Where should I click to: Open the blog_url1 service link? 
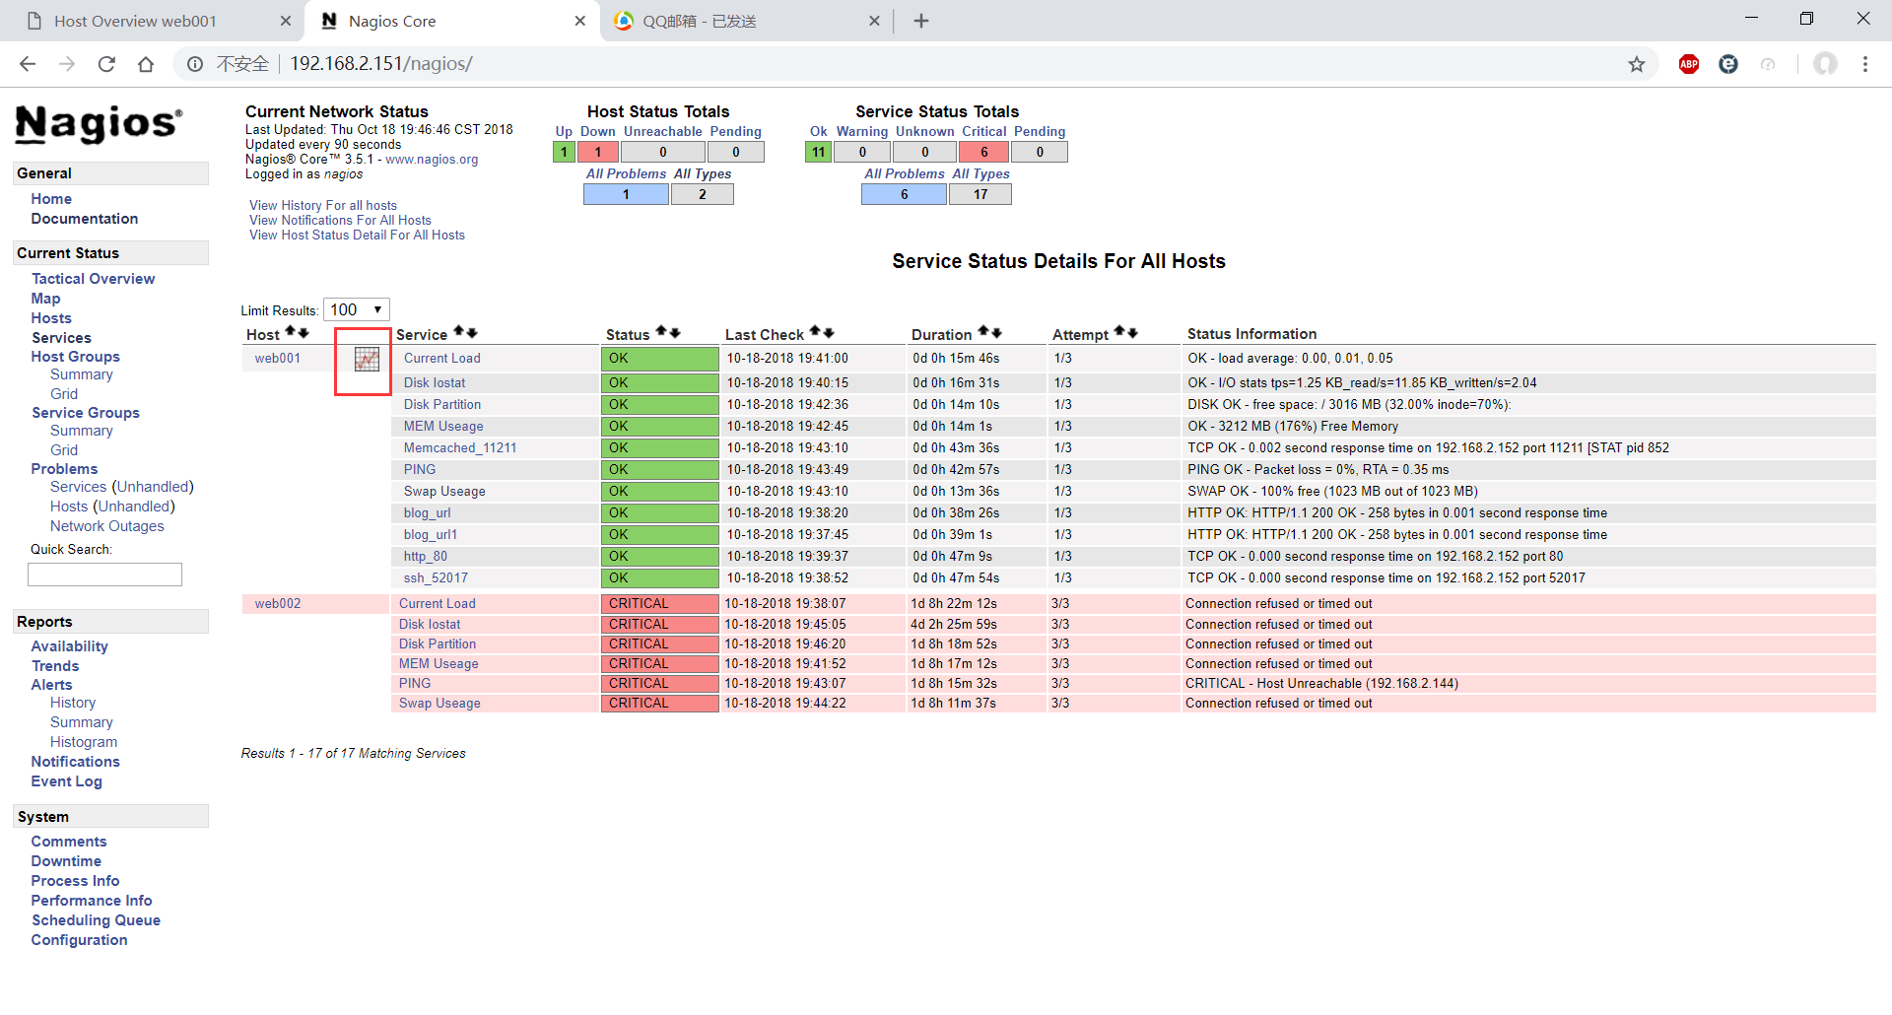click(x=431, y=535)
